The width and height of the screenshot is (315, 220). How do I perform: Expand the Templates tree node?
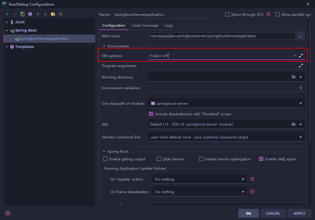click(7, 47)
